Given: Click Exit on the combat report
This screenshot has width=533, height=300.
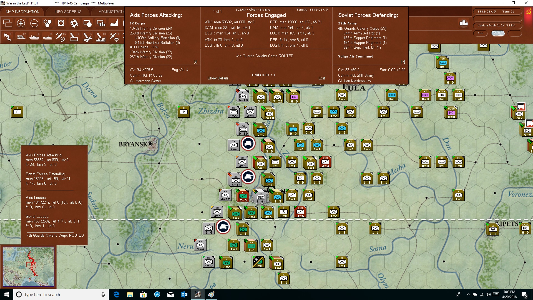Looking at the screenshot, I should click(x=322, y=78).
